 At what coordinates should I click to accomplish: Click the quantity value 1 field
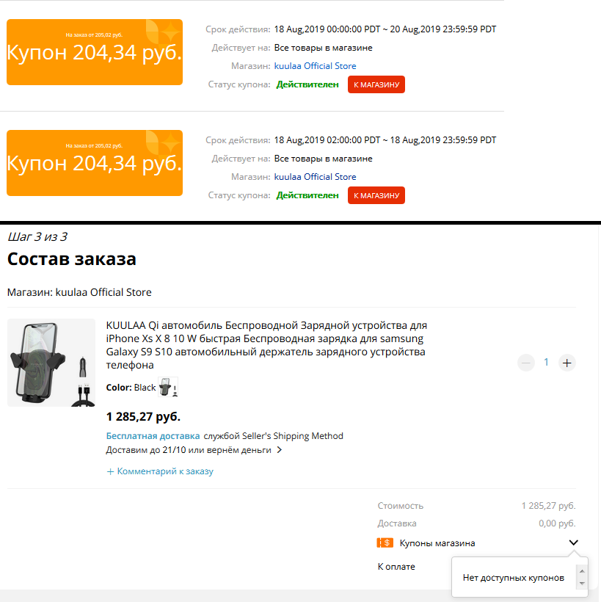(546, 363)
